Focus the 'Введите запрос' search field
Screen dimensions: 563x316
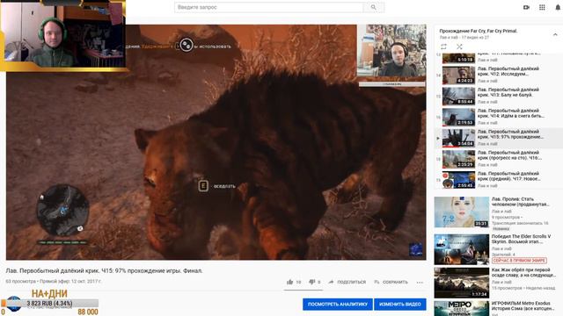click(x=269, y=7)
